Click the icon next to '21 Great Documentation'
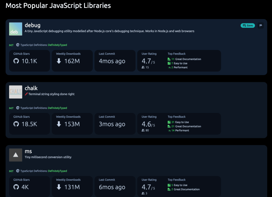The width and height of the screenshot is (272, 197). point(169,126)
